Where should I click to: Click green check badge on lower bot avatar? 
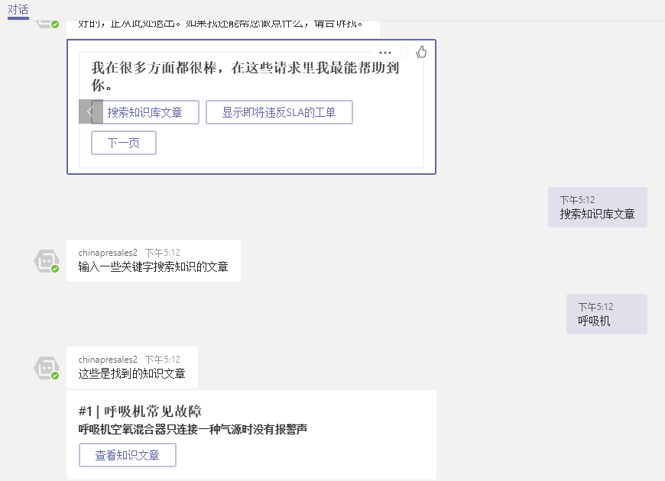pyautogui.click(x=55, y=376)
